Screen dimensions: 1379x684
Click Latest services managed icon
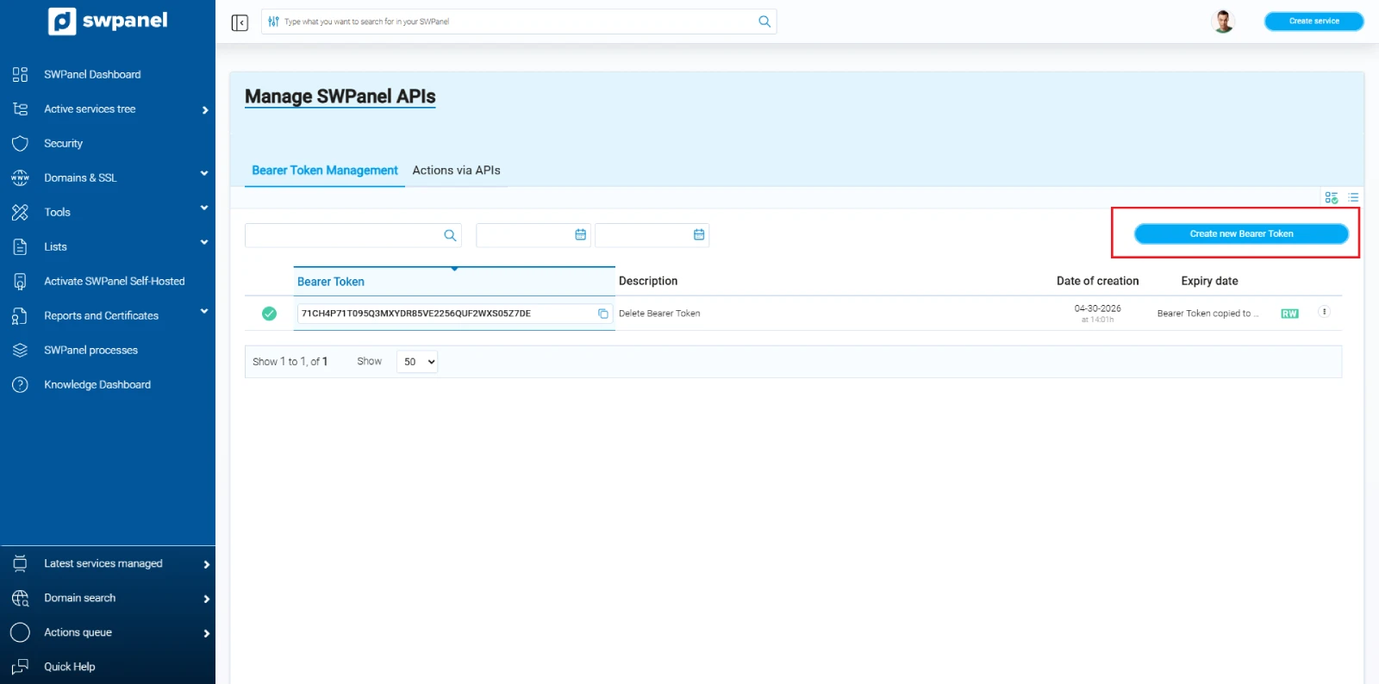20,563
